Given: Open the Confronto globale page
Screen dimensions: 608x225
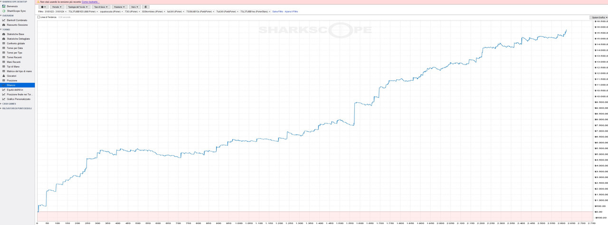Looking at the screenshot, I should (x=16, y=43).
